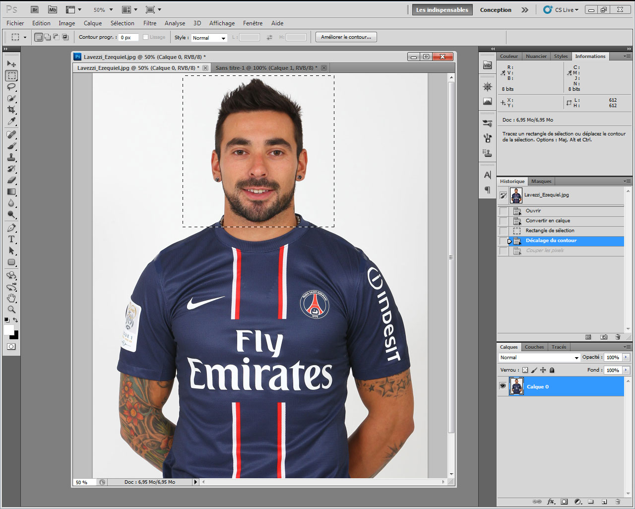Select the Rounded Rectangle shape tool
The width and height of the screenshot is (635, 509).
click(x=11, y=262)
